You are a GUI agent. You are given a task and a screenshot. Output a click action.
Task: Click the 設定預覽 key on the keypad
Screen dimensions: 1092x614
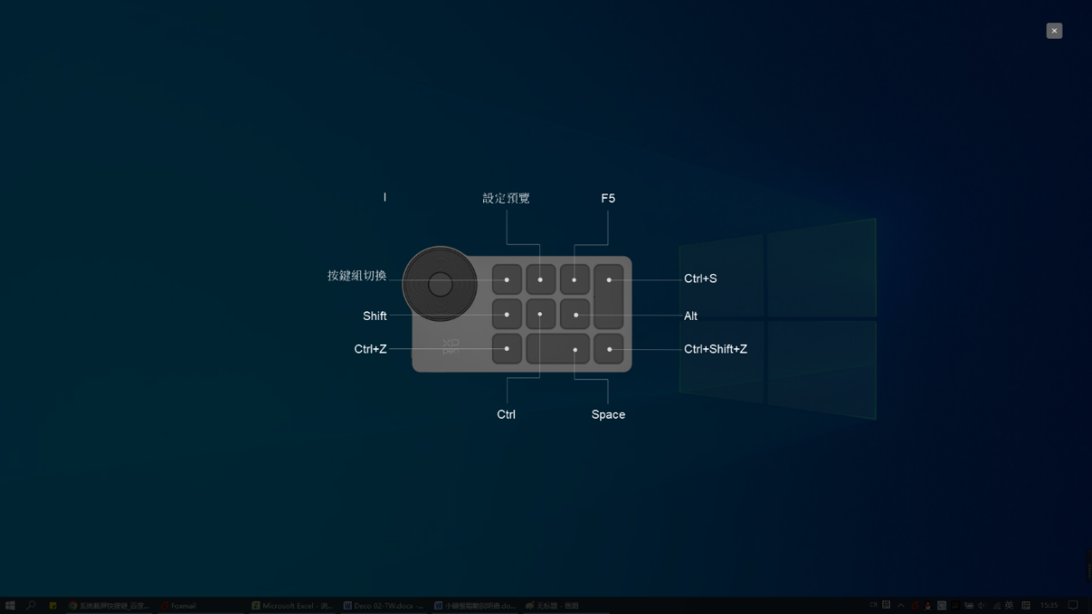click(x=541, y=279)
